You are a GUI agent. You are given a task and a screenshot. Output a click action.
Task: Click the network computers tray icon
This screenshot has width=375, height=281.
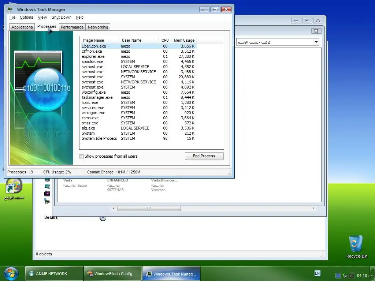pos(351,276)
